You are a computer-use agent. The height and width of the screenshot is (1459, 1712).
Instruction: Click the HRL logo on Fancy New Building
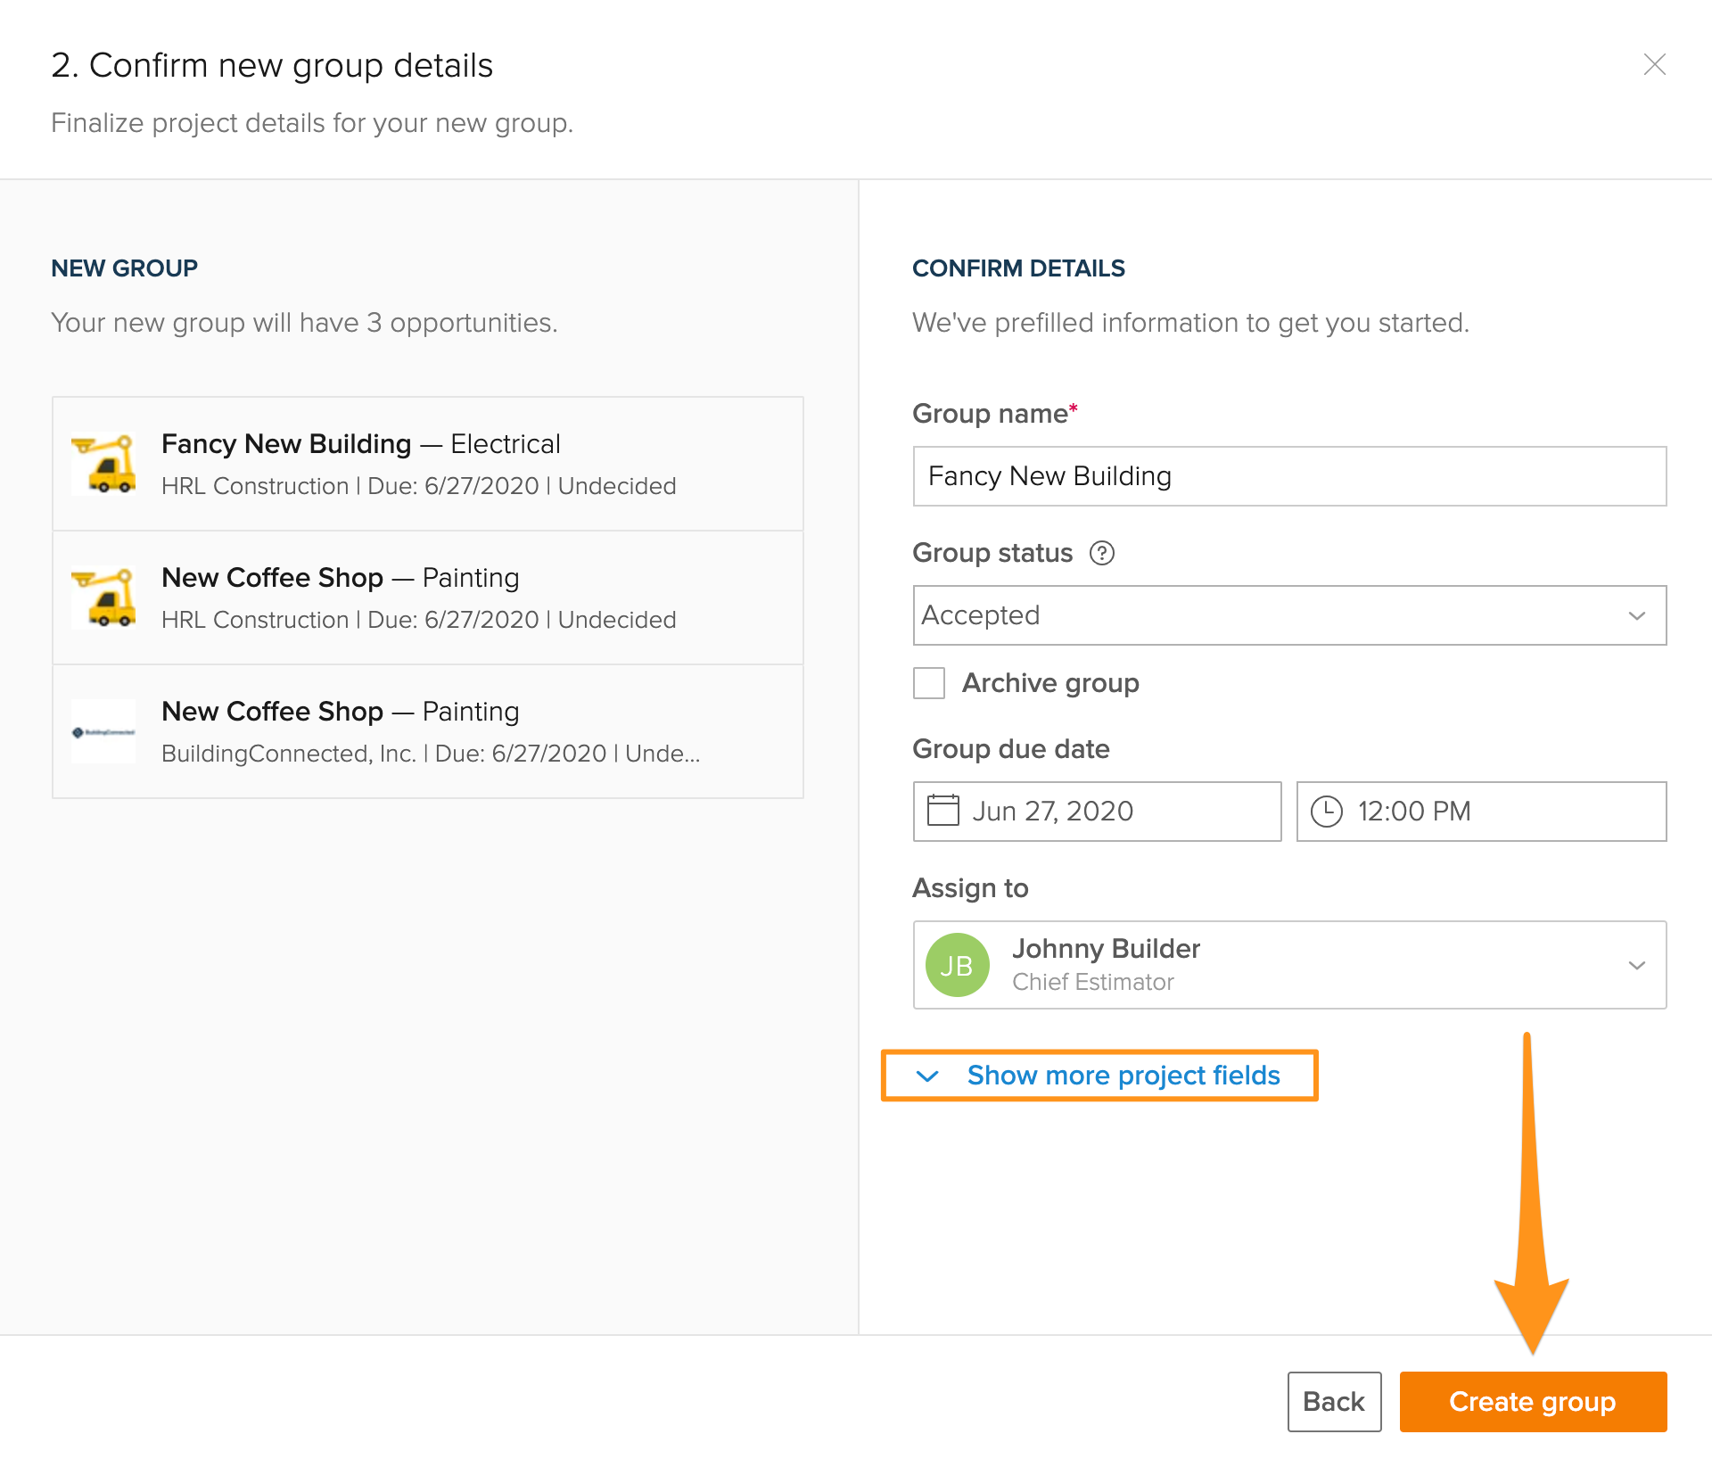click(x=104, y=464)
